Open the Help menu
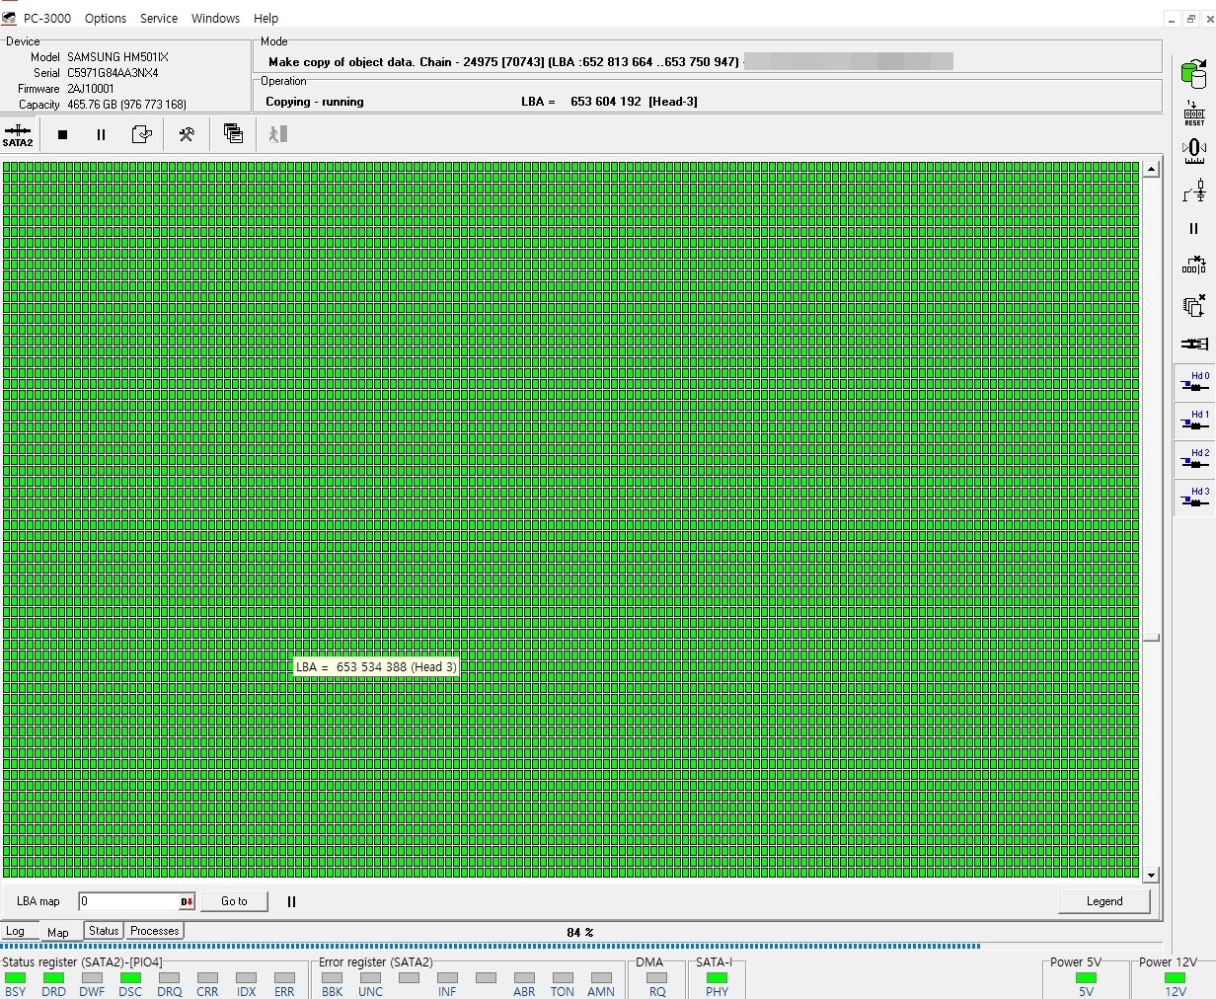The height and width of the screenshot is (999, 1216). (x=266, y=18)
